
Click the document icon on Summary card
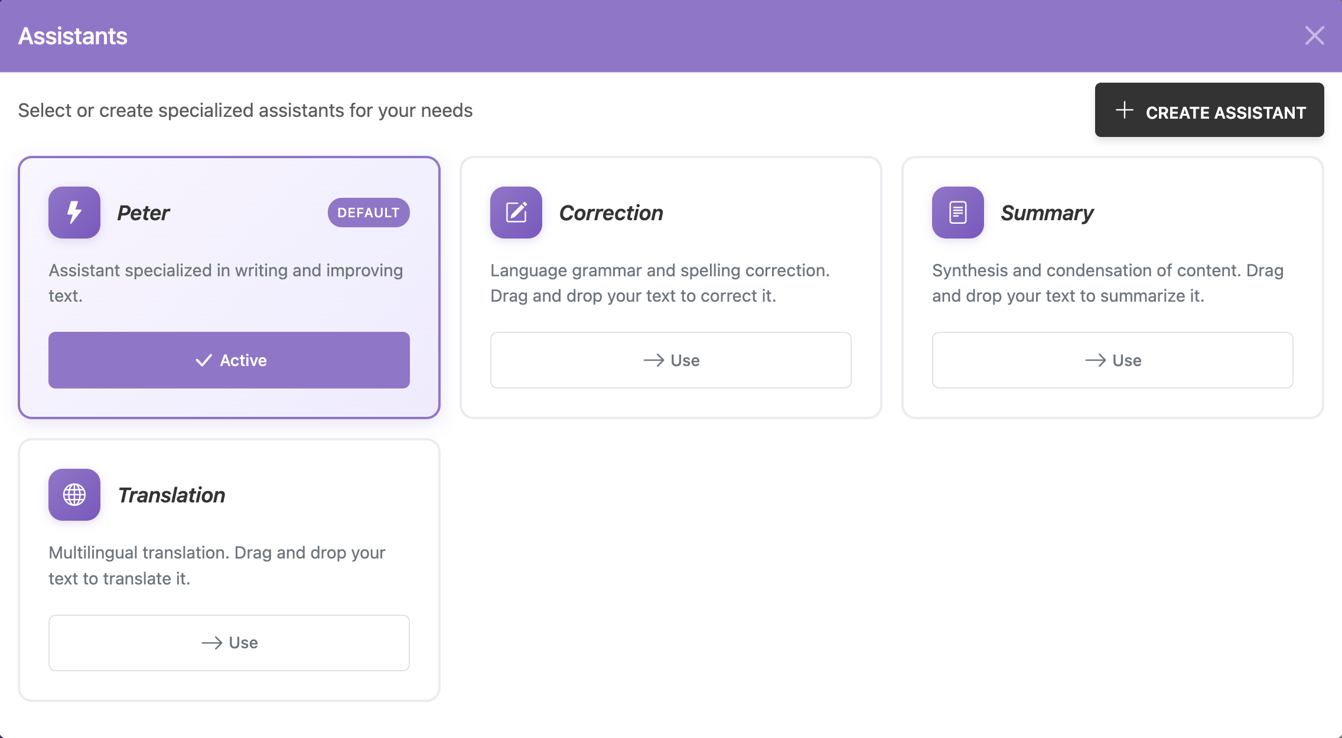click(x=957, y=213)
